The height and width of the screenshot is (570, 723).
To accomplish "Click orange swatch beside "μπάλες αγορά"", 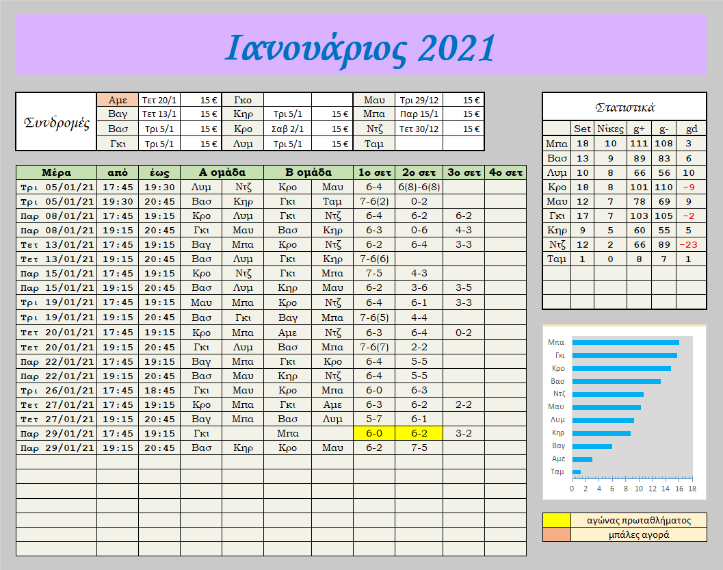I will click(x=556, y=534).
